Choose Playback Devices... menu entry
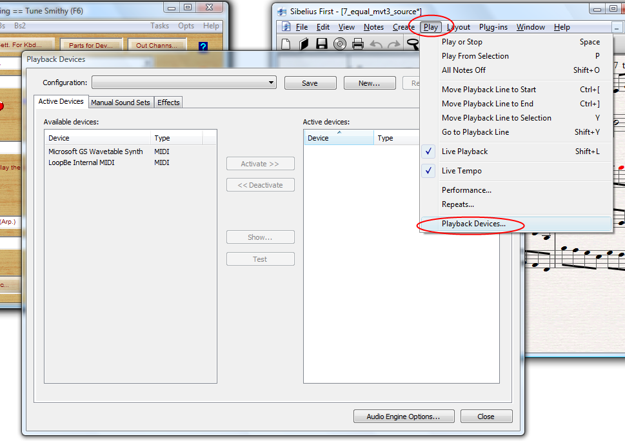Screen dimensions: 625x441 517,224
